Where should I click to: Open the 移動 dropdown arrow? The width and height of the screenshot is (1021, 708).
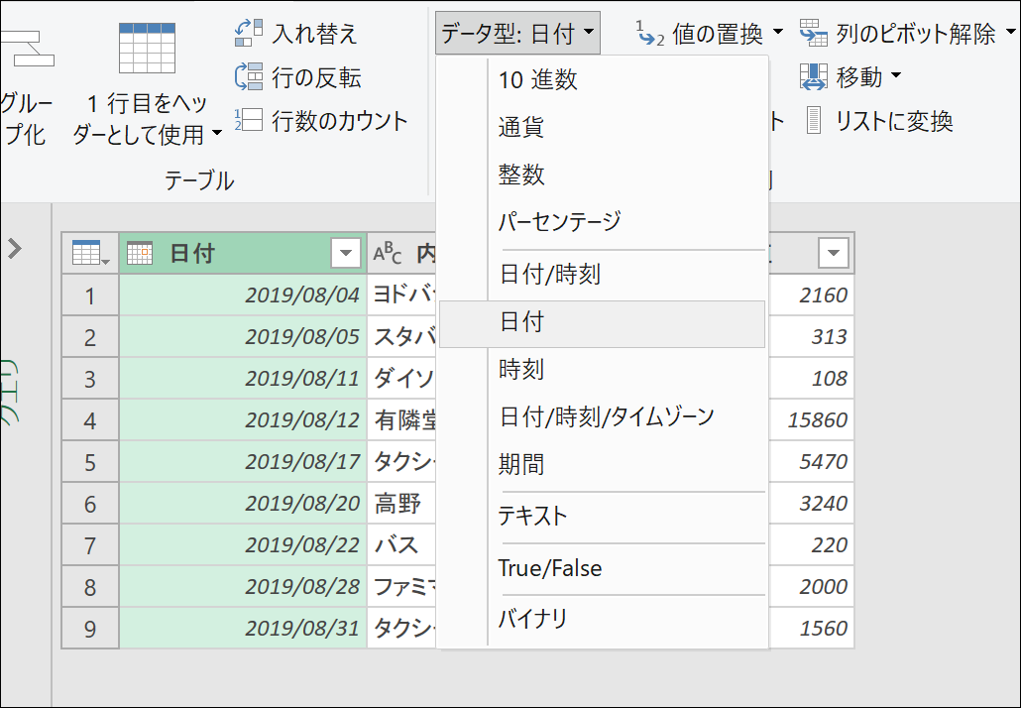(896, 75)
